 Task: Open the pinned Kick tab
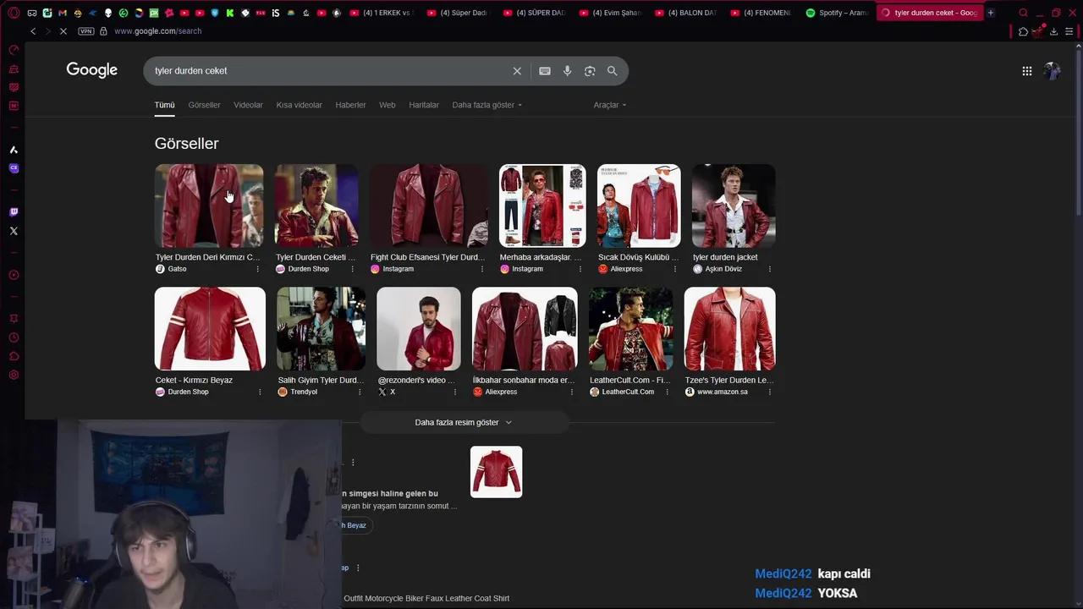pos(230,13)
